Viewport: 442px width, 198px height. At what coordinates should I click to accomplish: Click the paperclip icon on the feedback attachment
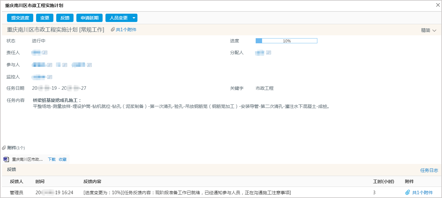(x=408, y=192)
